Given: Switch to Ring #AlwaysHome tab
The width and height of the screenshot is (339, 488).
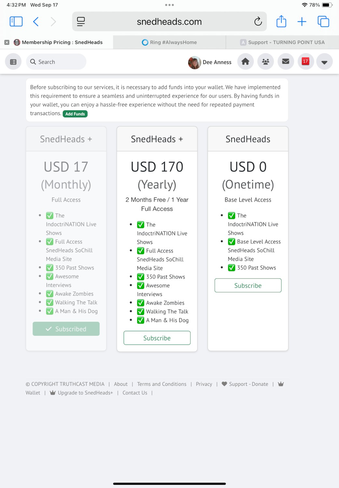Looking at the screenshot, I should [x=169, y=42].
